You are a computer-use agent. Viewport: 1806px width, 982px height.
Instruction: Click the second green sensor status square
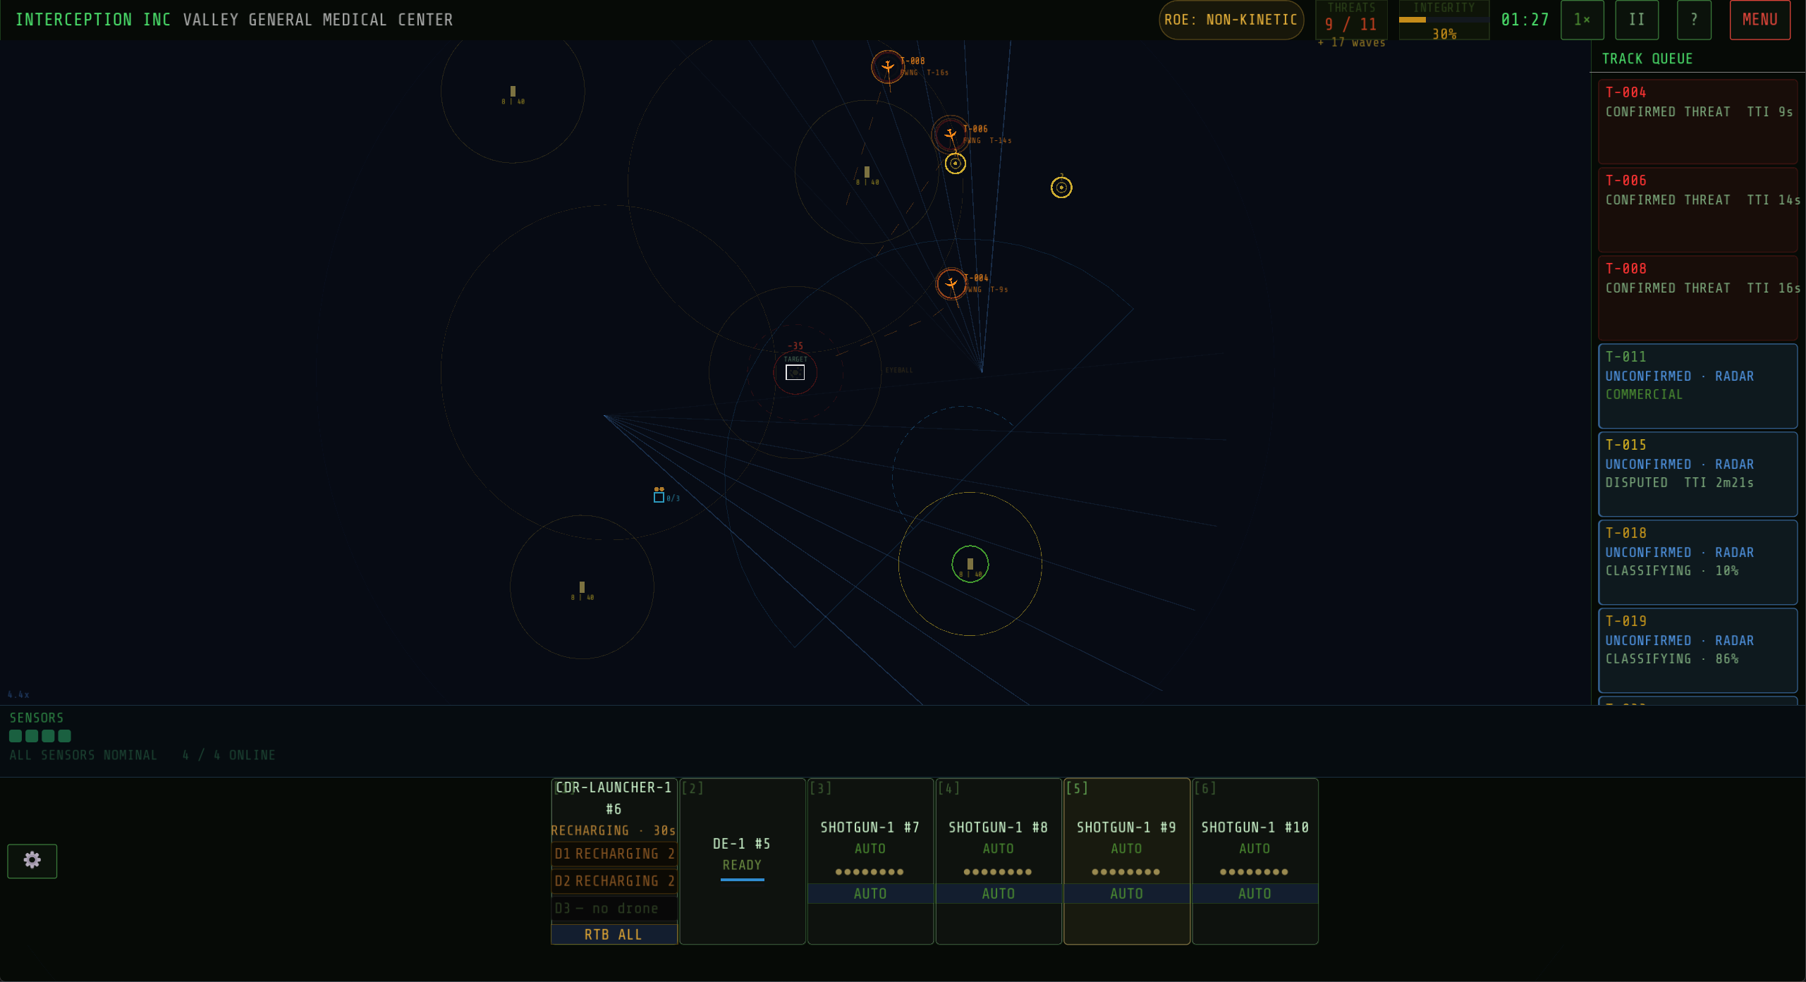(x=32, y=736)
